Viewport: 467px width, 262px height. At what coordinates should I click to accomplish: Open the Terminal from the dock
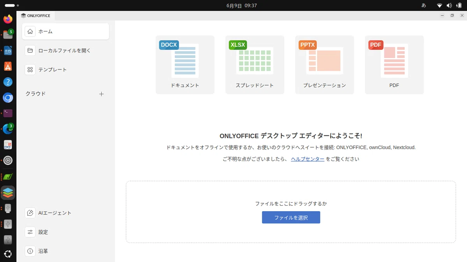[8, 113]
